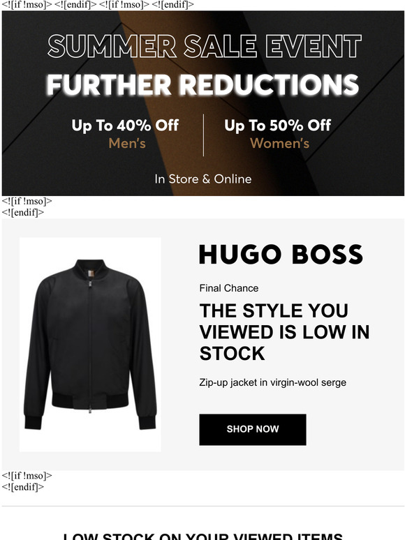Click the horizontal divider above low stock heading
This screenshot has height=540, width=405.
pyautogui.click(x=203, y=507)
